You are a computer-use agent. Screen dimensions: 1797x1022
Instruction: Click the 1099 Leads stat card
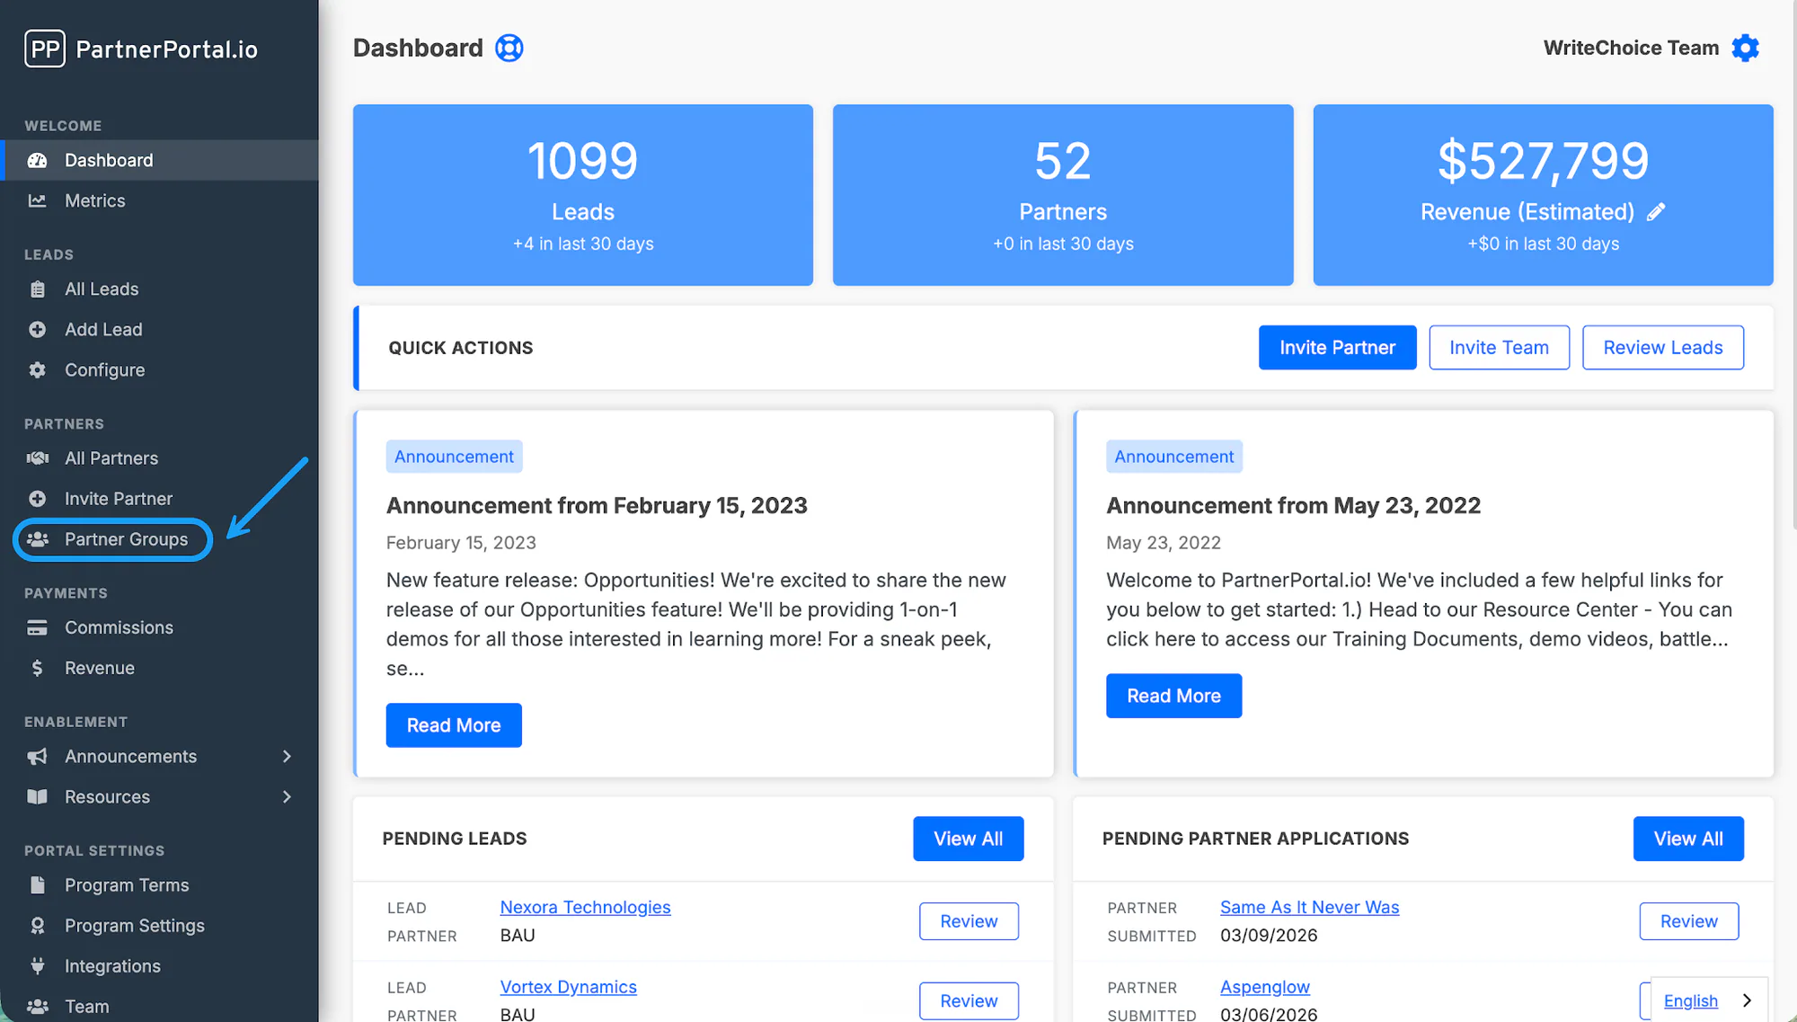click(x=583, y=195)
